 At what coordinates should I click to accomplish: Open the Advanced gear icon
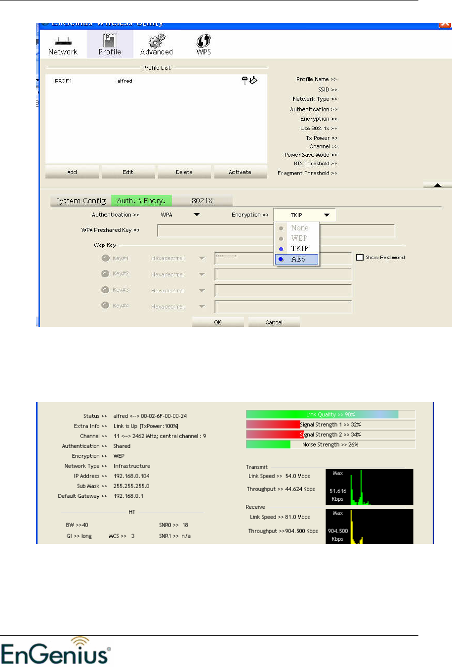pos(157,45)
